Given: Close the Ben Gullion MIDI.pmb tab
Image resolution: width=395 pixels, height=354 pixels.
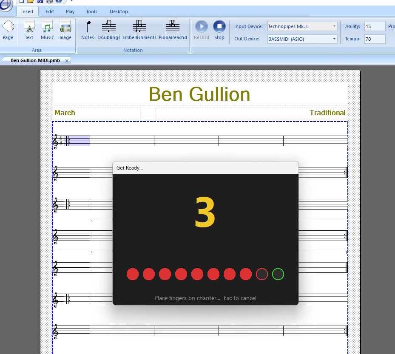Looking at the screenshot, I should coord(66,61).
